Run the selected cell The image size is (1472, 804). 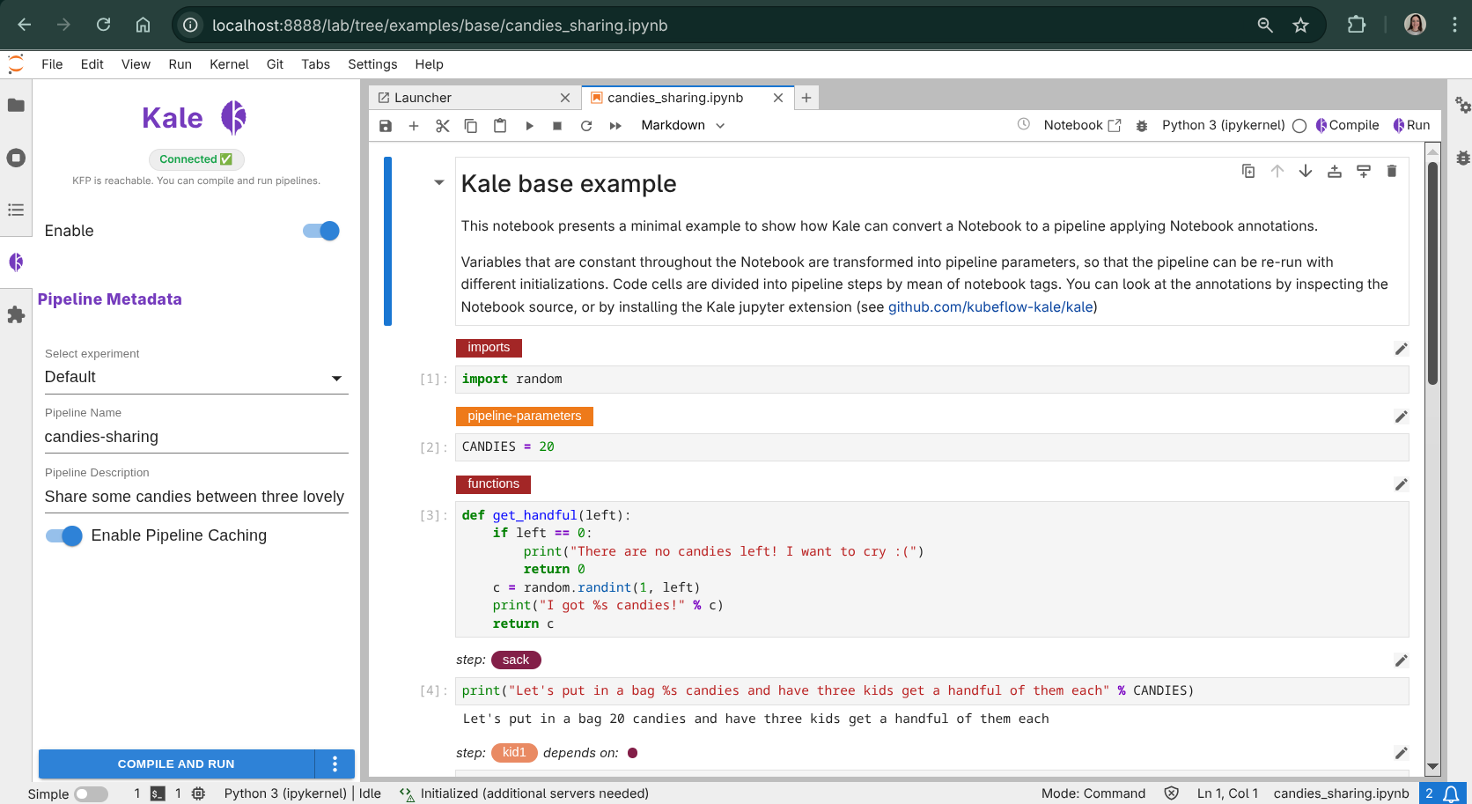click(x=529, y=126)
